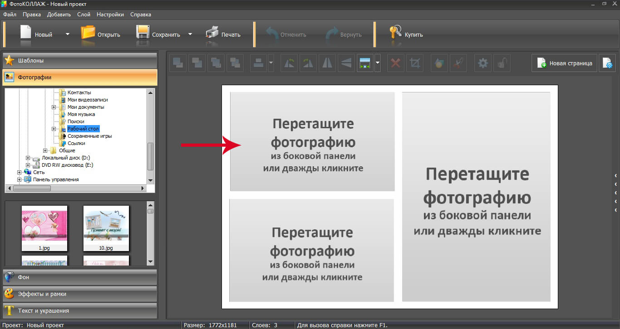Click the tallest photo placeholder on the canvas
The width and height of the screenshot is (620, 329).
[x=476, y=197]
